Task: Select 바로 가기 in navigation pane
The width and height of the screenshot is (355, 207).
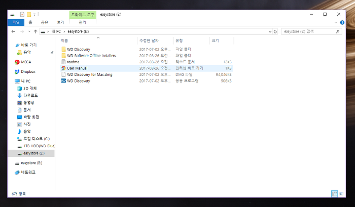Action: (29, 45)
